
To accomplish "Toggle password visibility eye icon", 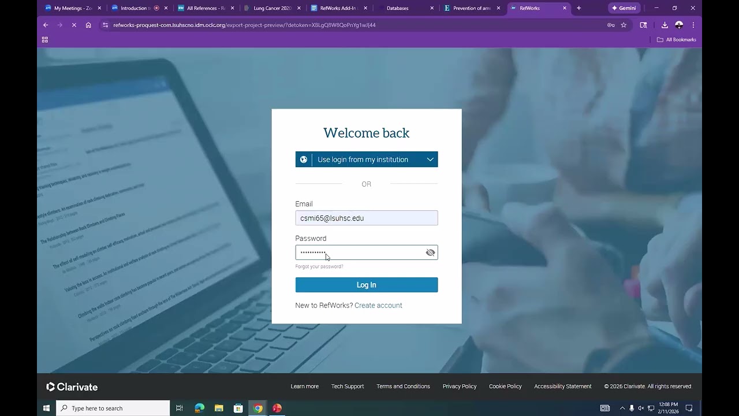I will (430, 252).
